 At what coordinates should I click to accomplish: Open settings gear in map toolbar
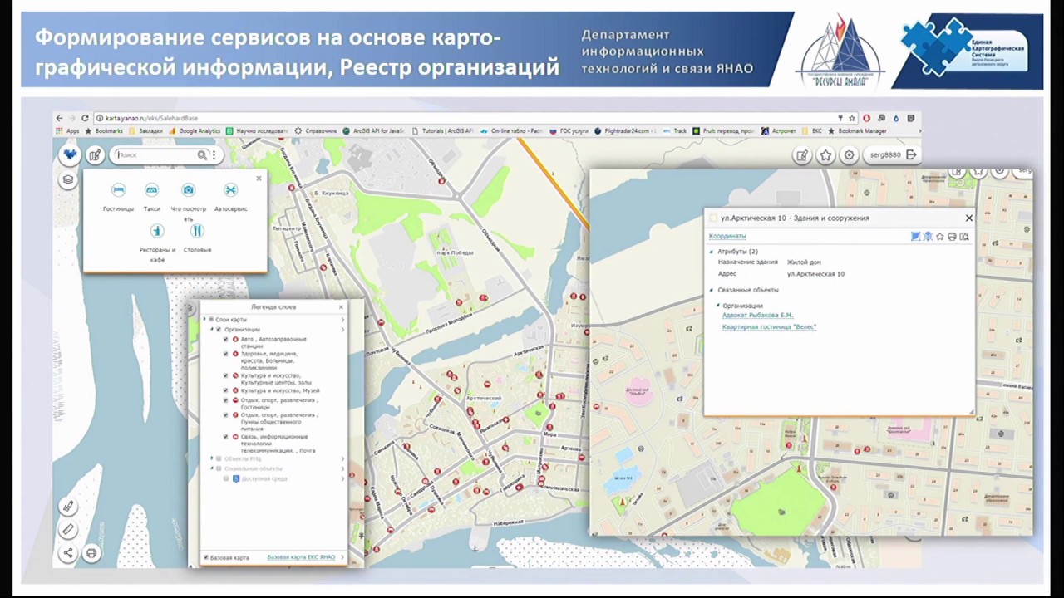pos(849,155)
